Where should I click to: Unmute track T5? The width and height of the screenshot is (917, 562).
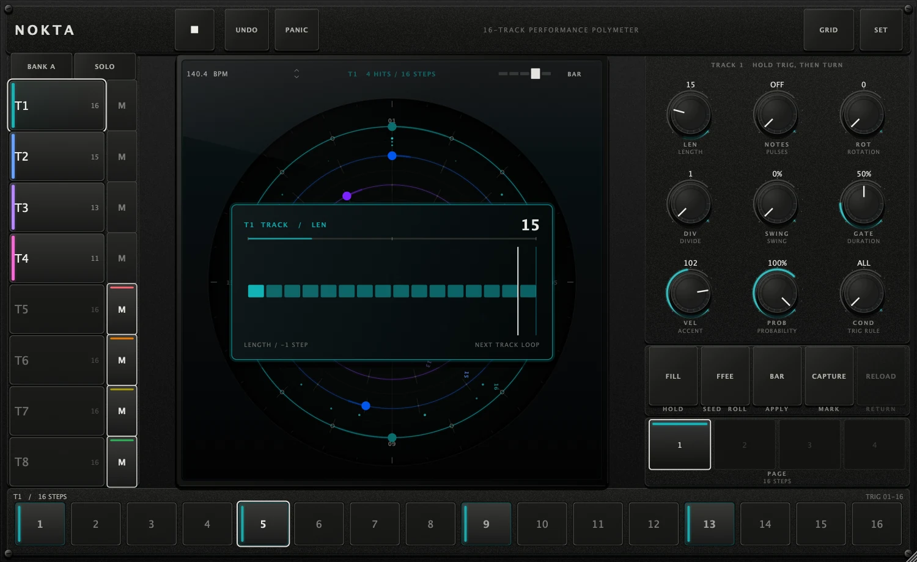[x=122, y=309]
